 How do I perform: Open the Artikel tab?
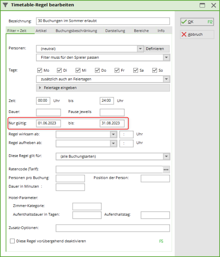point(41,31)
